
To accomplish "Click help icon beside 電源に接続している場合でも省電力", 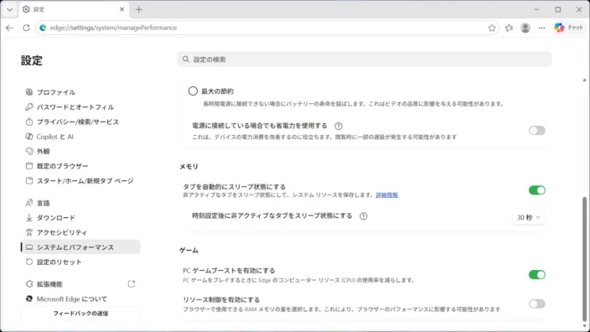I will [x=339, y=126].
